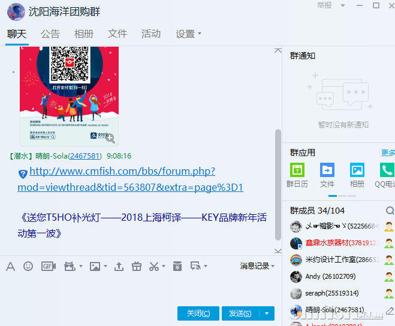Expand the 消息记录 message history dropdown
The width and height of the screenshot is (395, 326).
pyautogui.click(x=258, y=266)
